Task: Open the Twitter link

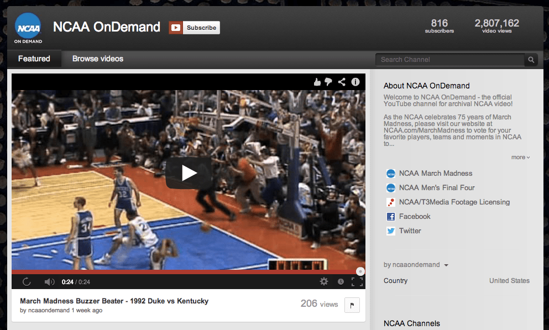Action: tap(410, 231)
